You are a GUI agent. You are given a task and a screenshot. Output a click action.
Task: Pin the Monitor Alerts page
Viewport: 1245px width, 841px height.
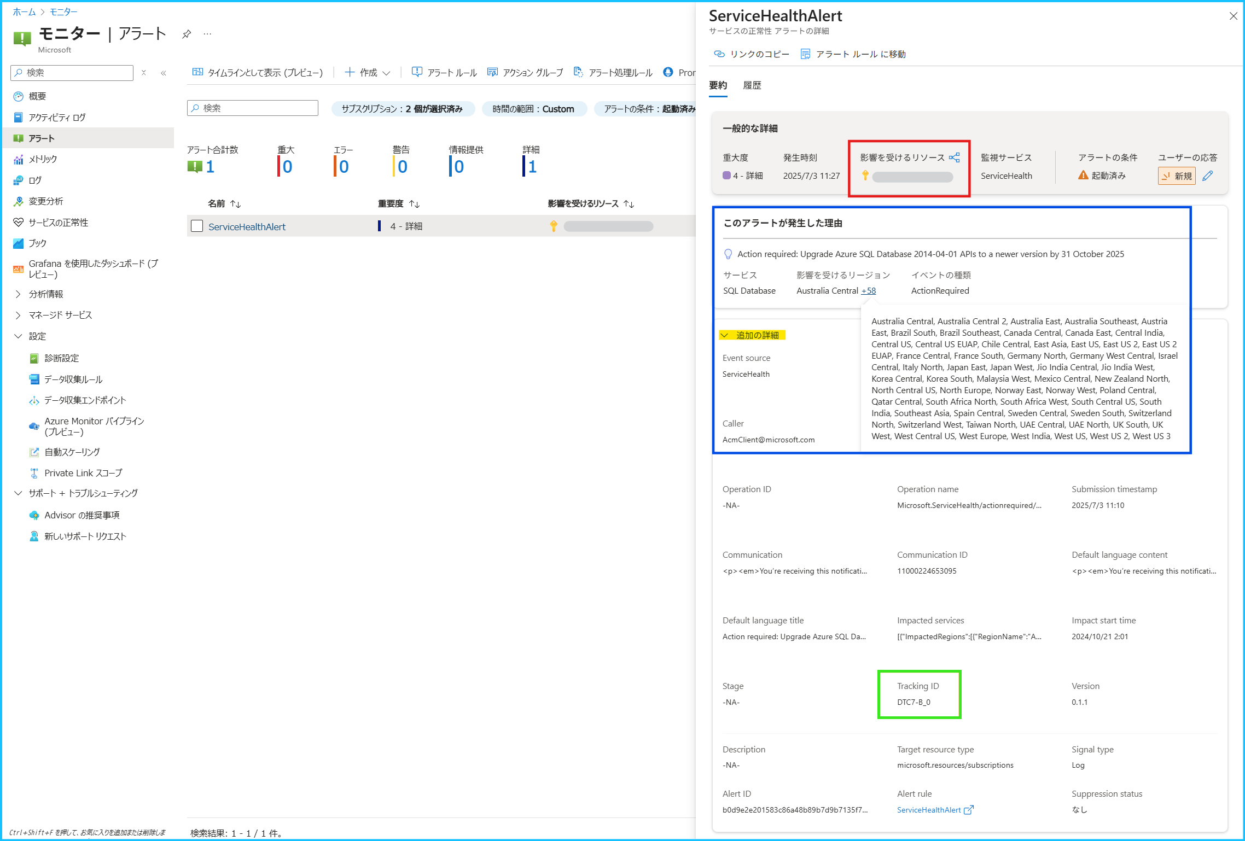point(187,34)
